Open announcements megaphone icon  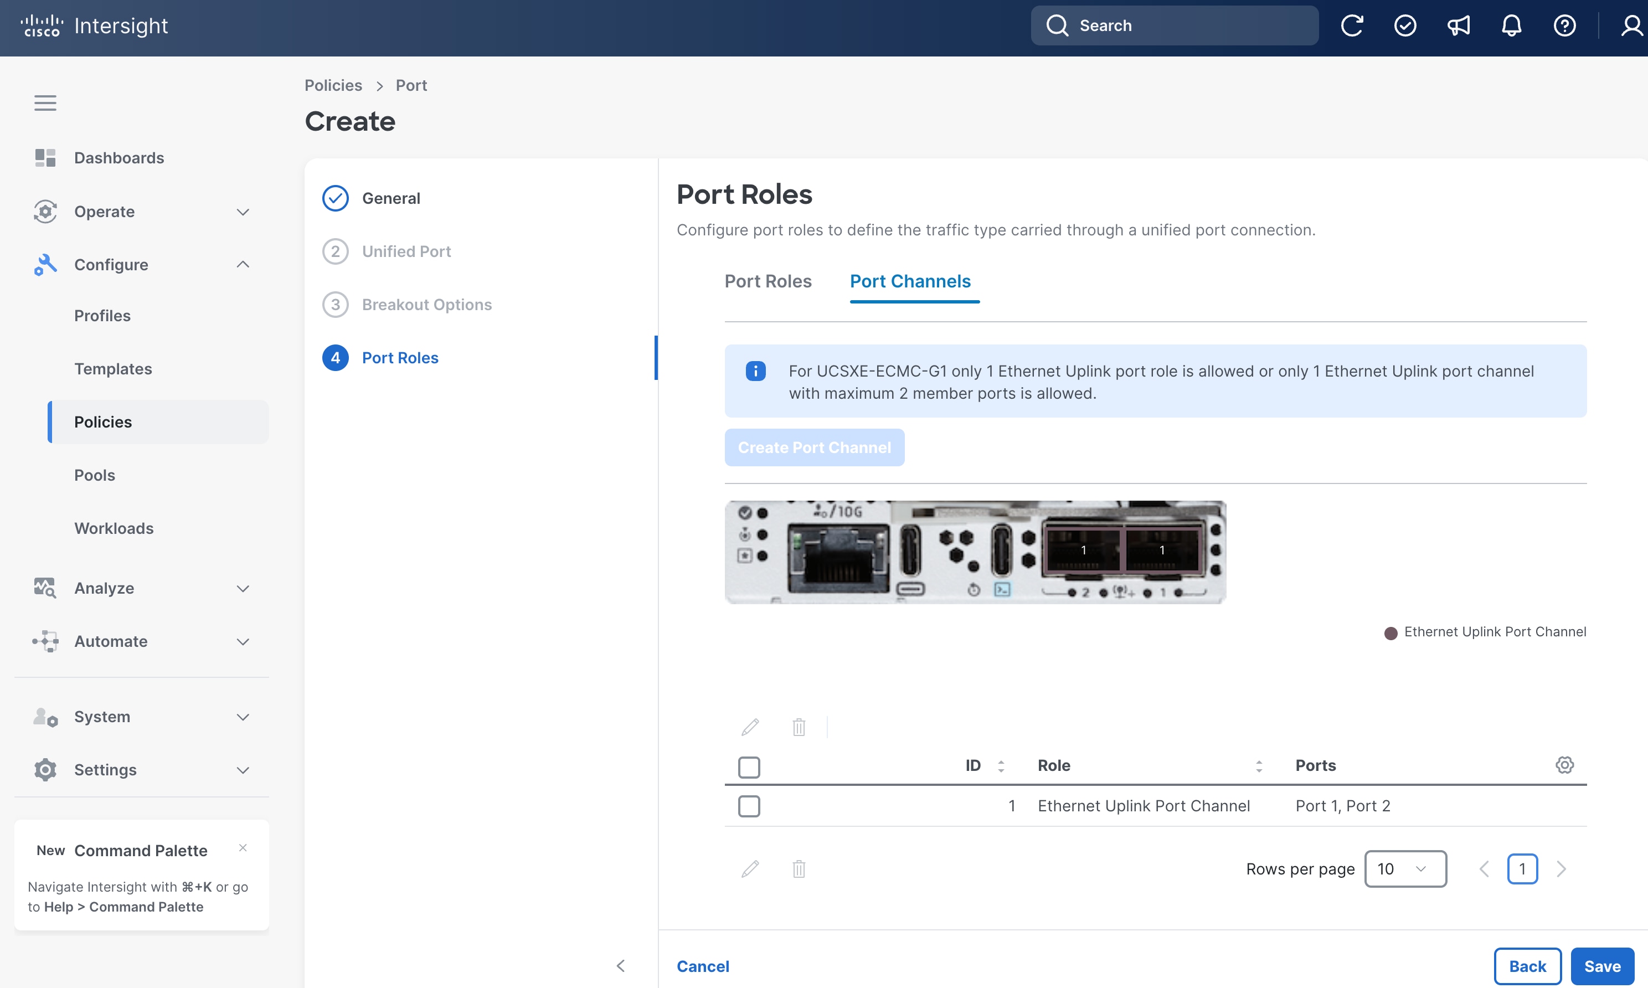tap(1458, 26)
